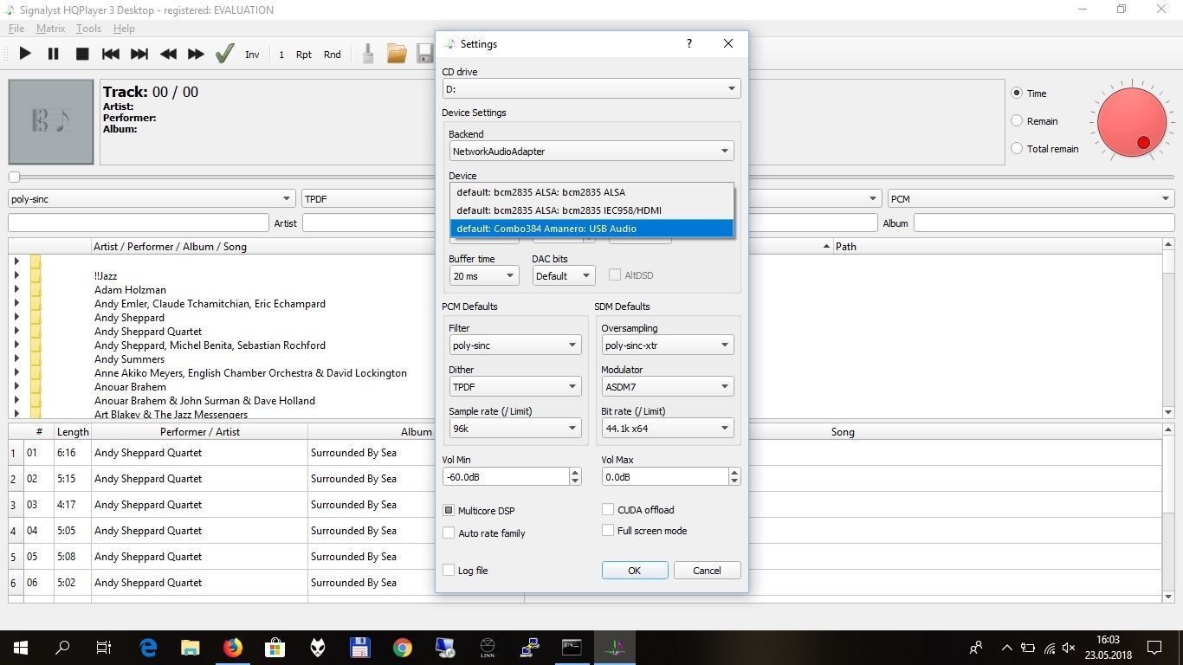Image resolution: width=1183 pixels, height=665 pixels.
Task: Toggle Inv phase inversion button
Action: pos(252,55)
